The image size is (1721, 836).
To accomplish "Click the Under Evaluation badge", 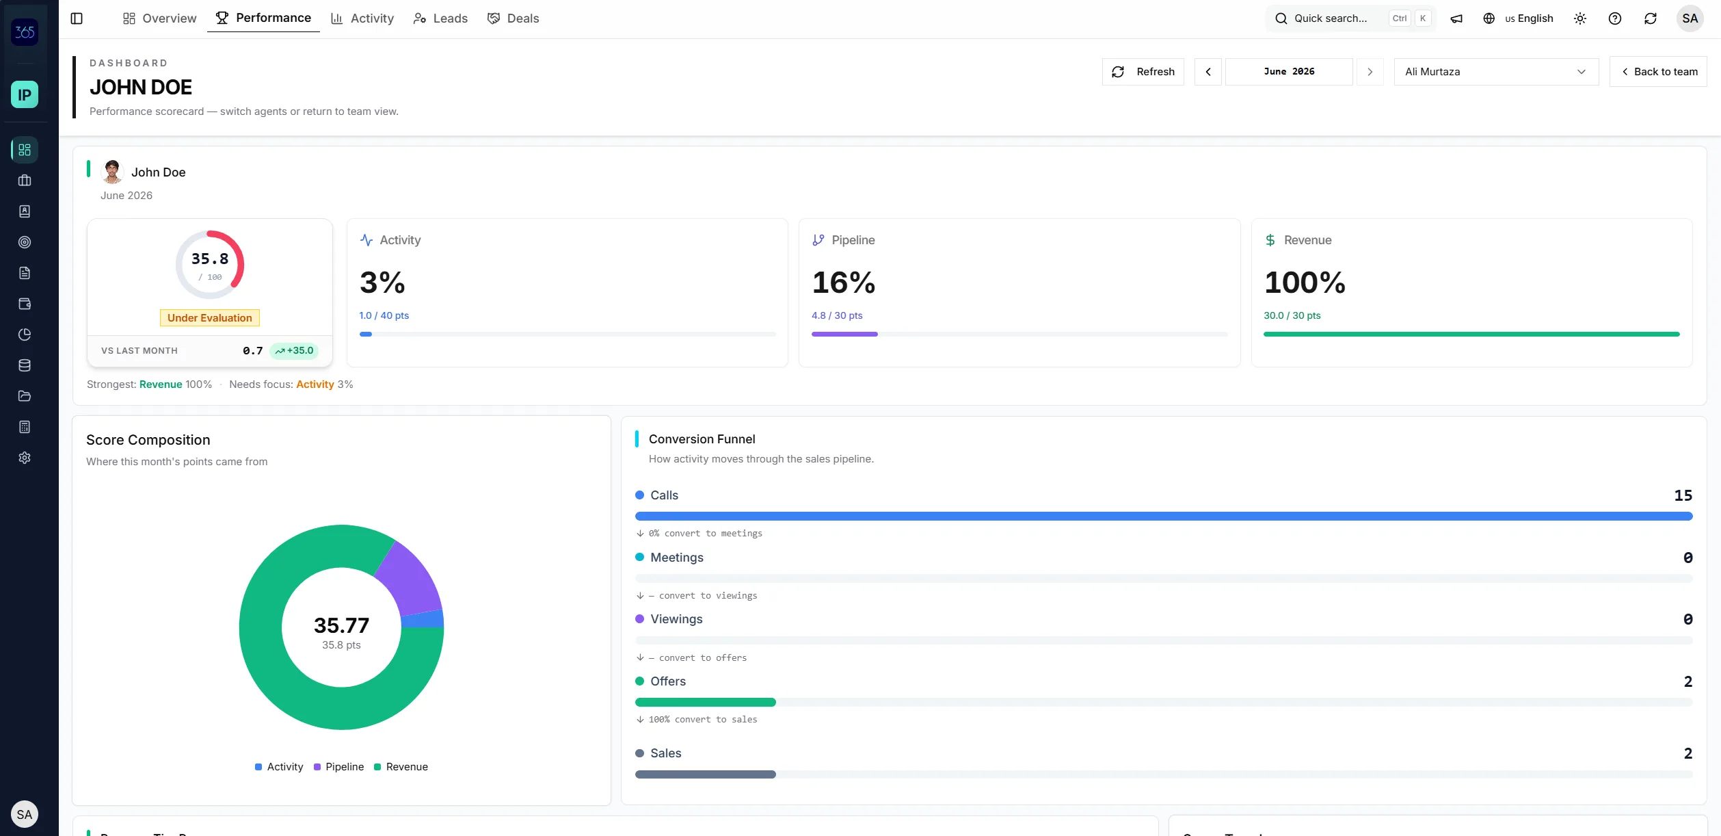I will click(x=210, y=318).
